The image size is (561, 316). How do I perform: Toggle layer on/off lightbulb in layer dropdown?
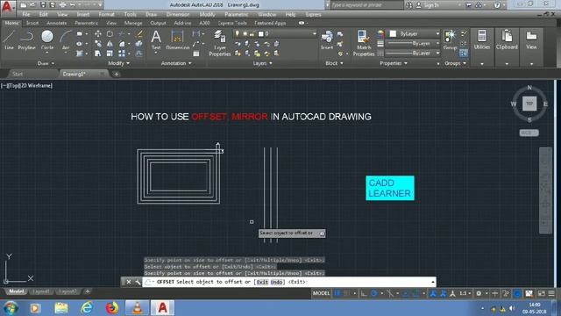(x=237, y=33)
